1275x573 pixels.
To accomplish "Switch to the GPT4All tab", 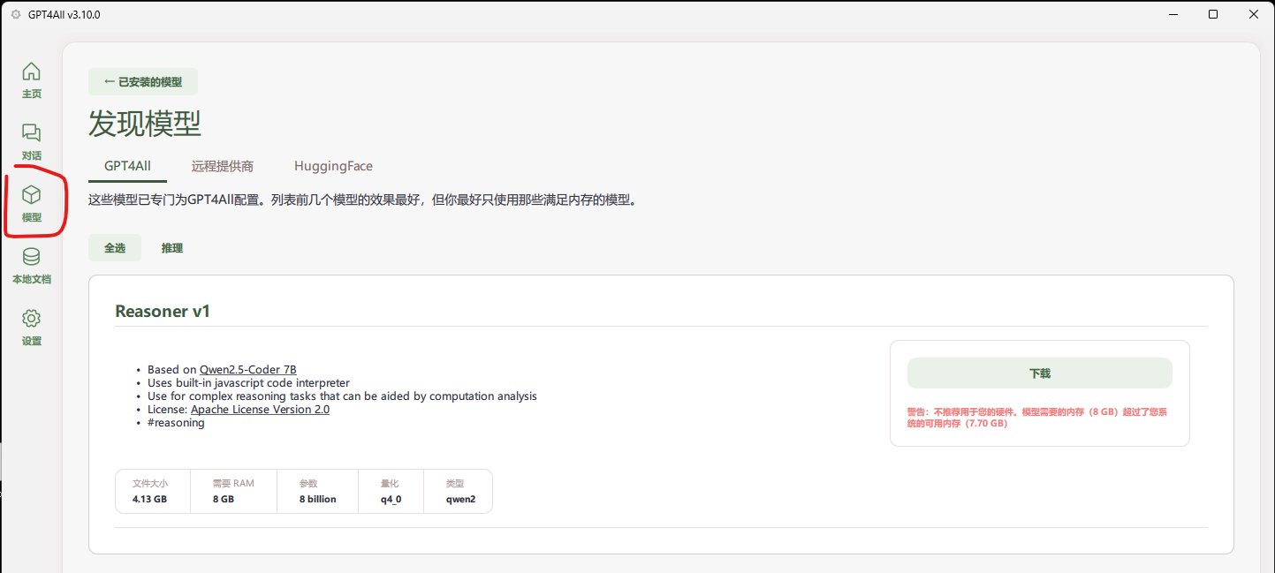I will point(128,166).
